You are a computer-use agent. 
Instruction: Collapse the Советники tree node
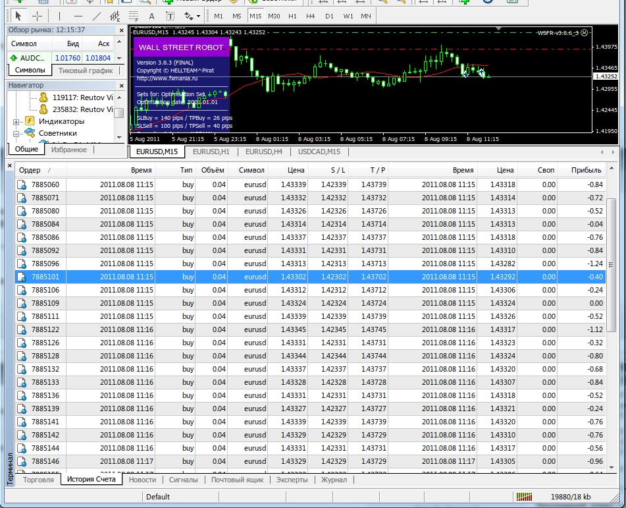pos(16,134)
